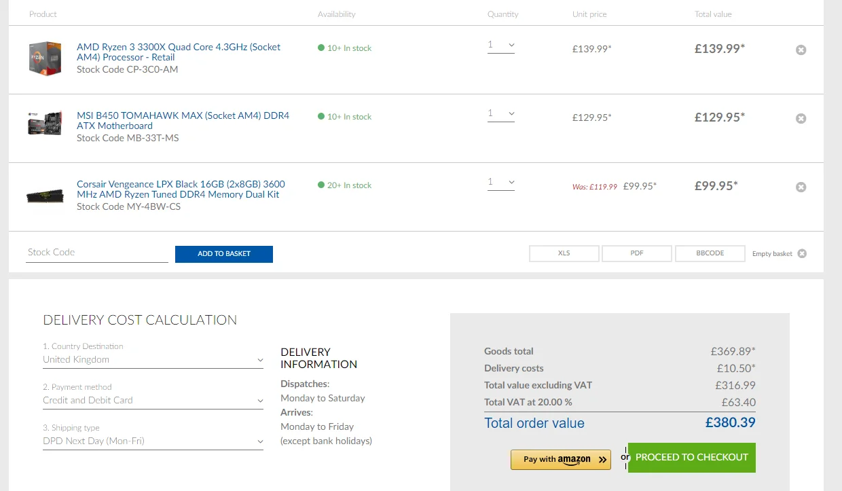The image size is (842, 491).
Task: Open quantity dropdown for MSI B450 TOMAHAWK MAX
Action: [x=501, y=114]
